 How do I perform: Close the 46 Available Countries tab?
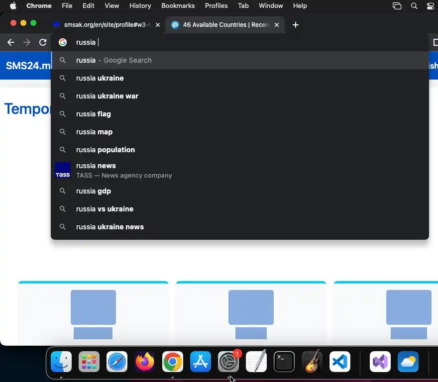click(277, 25)
